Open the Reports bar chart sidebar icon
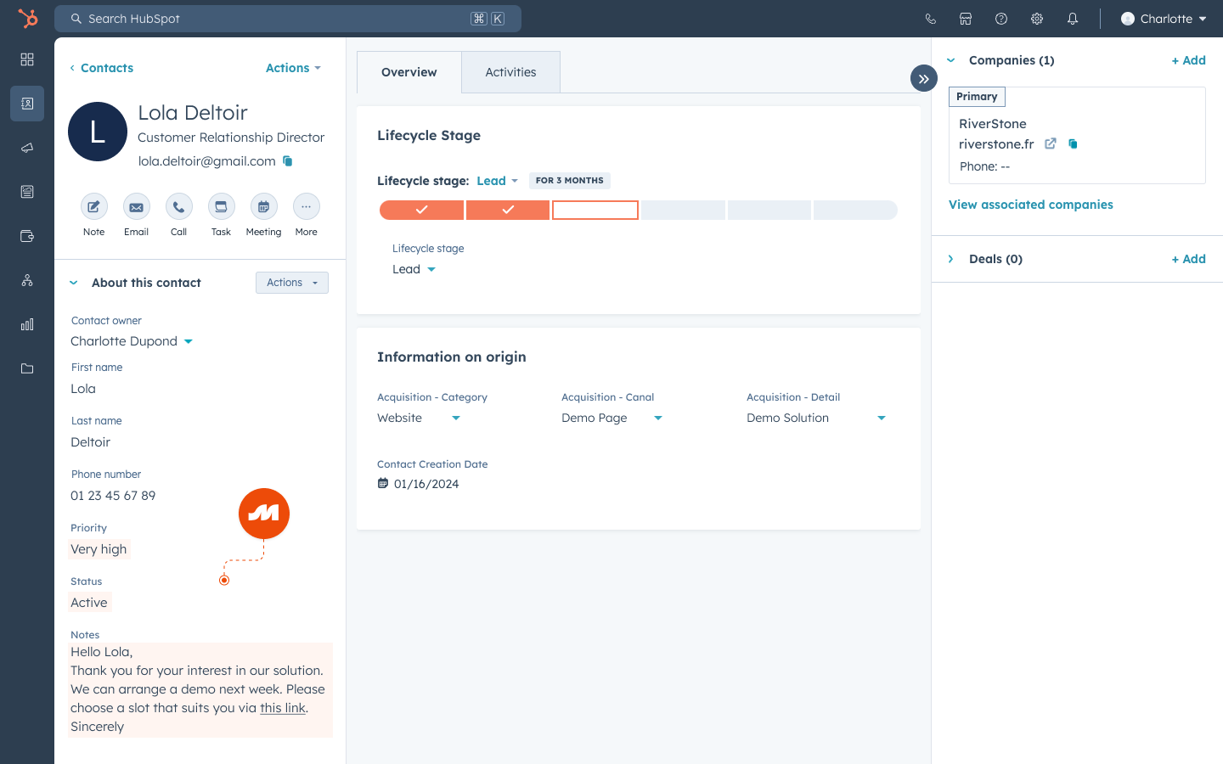 coord(27,324)
